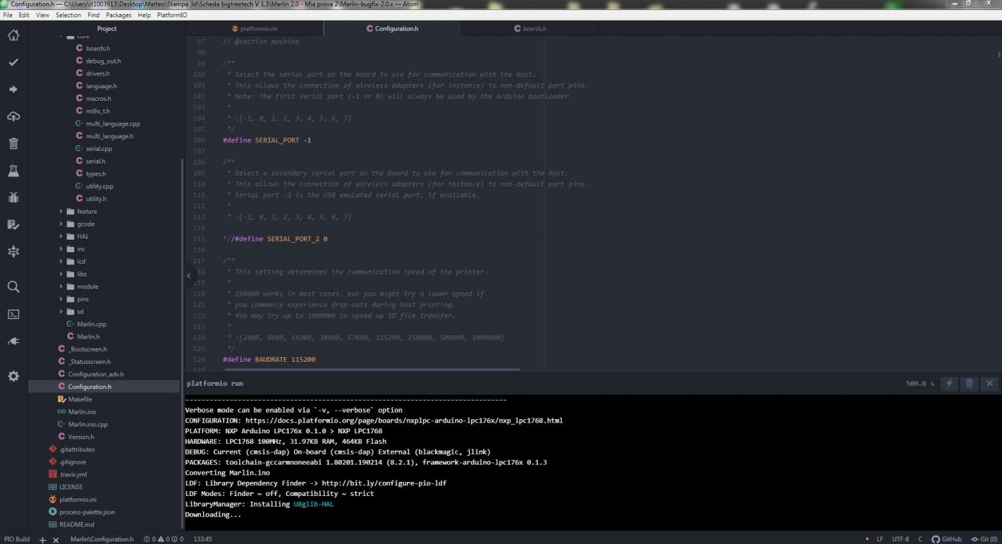Click the checklist pencil icon in the left toolbar
The height and width of the screenshot is (544, 1002).
tap(13, 225)
